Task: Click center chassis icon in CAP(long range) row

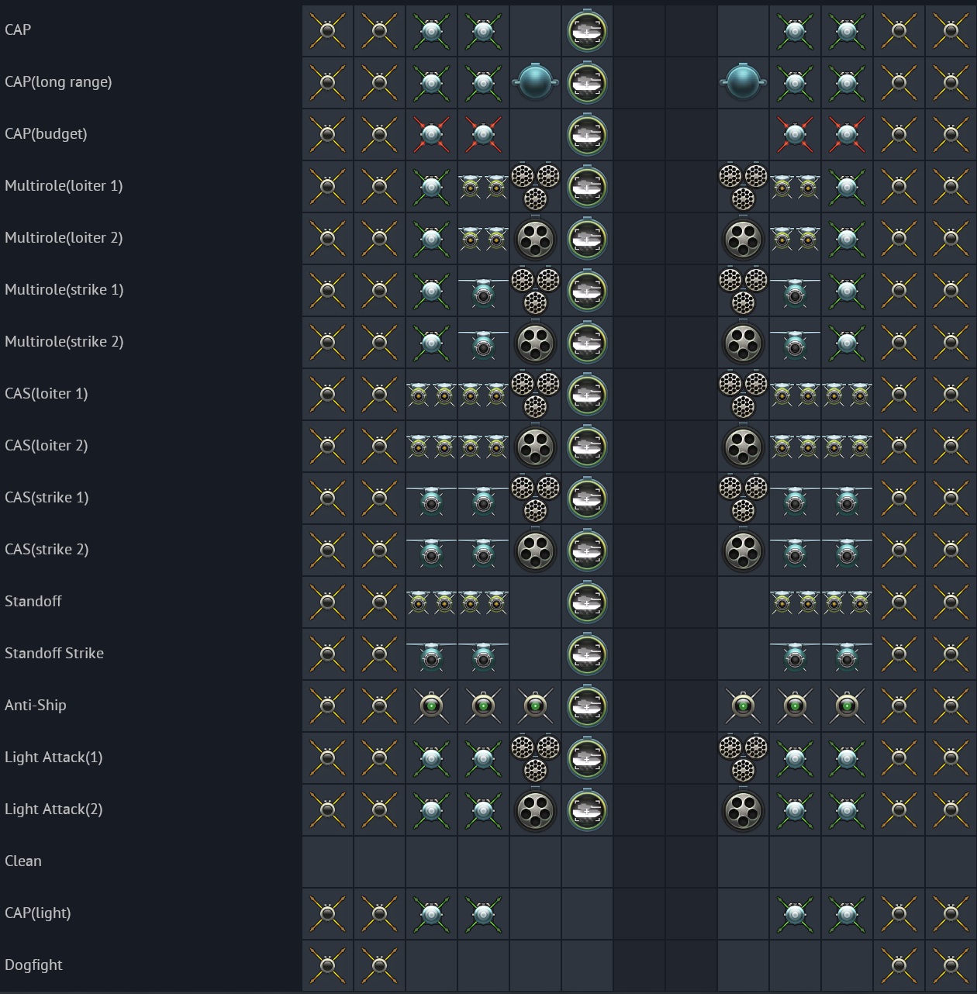Action: 587,82
